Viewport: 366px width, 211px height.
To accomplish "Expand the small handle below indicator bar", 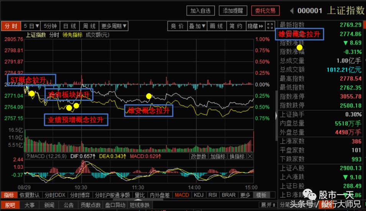I will click(x=138, y=200).
